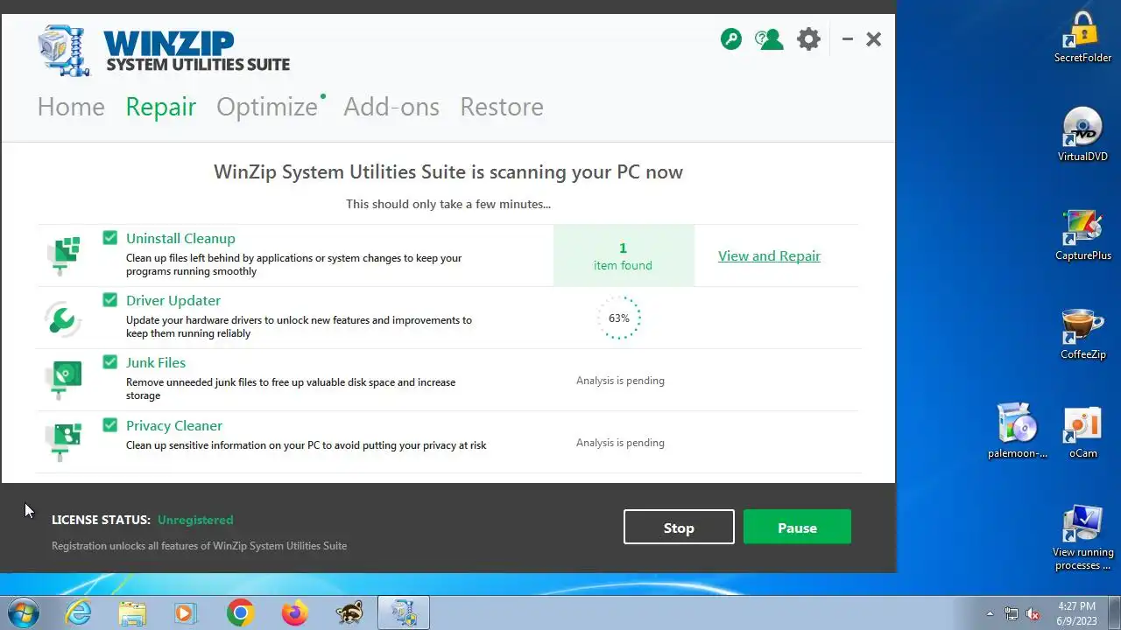
Task: Uncheck the Driver Updater checkbox
Action: pos(109,300)
